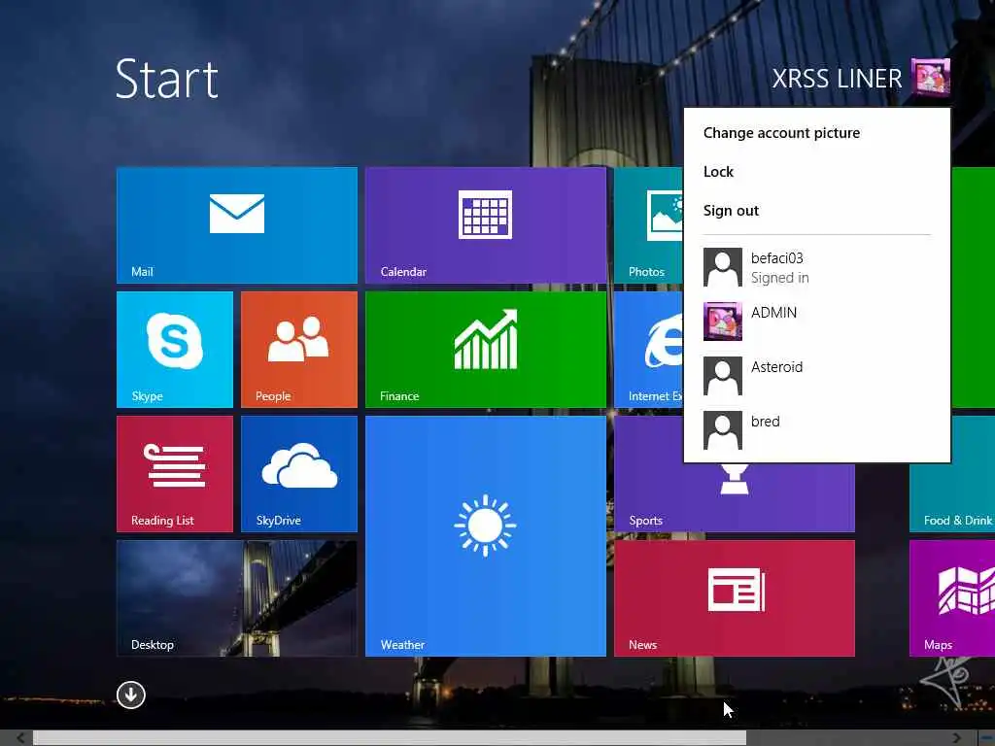Switch to the Asteroid account

coord(816,376)
